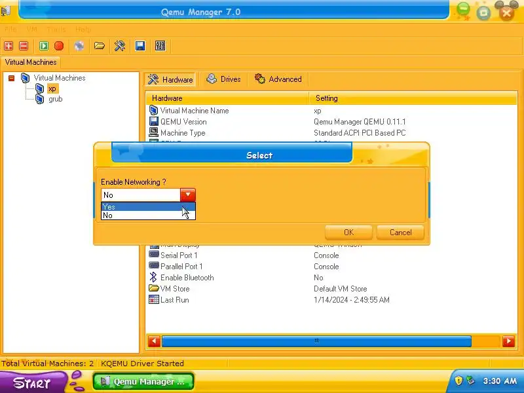The height and width of the screenshot is (393, 524).
Task: Click the QEMU Version floppy icon
Action: point(154,121)
